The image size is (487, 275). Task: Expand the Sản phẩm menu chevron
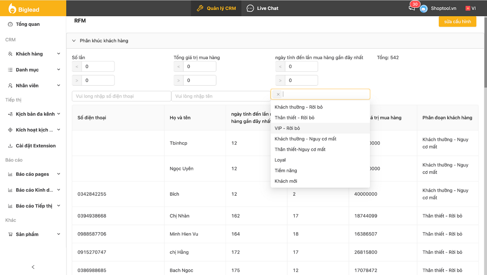click(x=59, y=234)
